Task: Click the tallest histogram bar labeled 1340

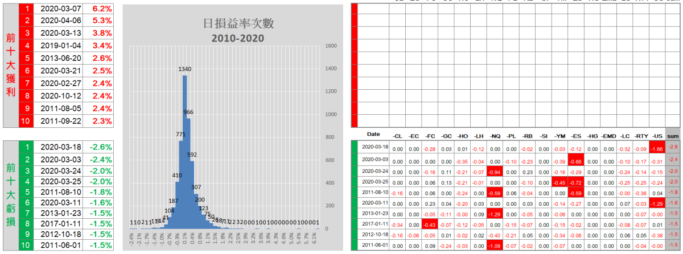Action: [x=184, y=152]
